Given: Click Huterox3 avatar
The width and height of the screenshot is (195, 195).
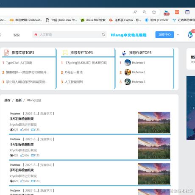Looking at the screenshot, I should tap(128, 82).
